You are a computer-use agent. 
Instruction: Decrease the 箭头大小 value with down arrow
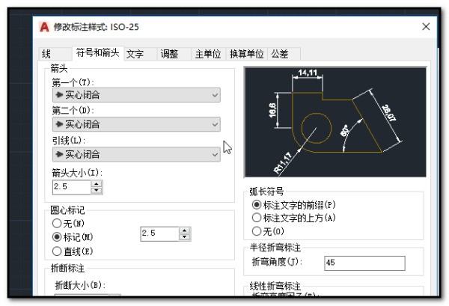97,190
